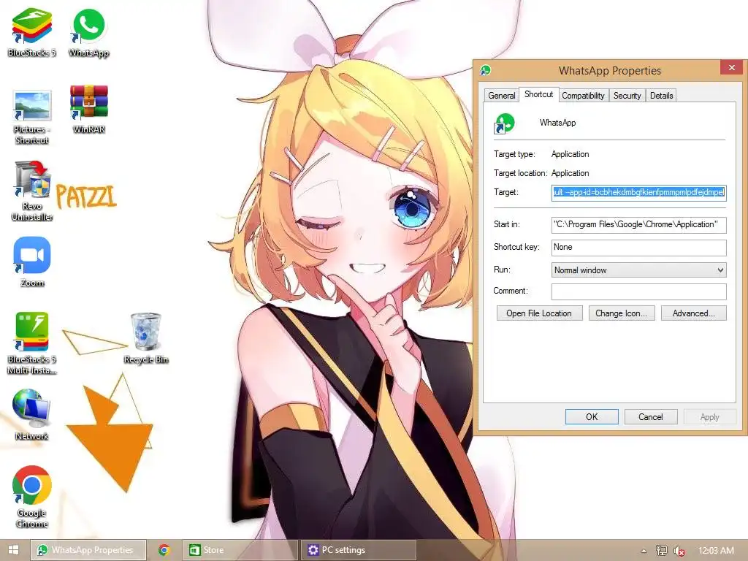
Task: Select the Revo Uninstaller desktop icon
Action: click(x=31, y=191)
